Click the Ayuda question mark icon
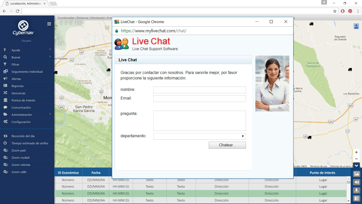The height and width of the screenshot is (204, 362). (5, 50)
